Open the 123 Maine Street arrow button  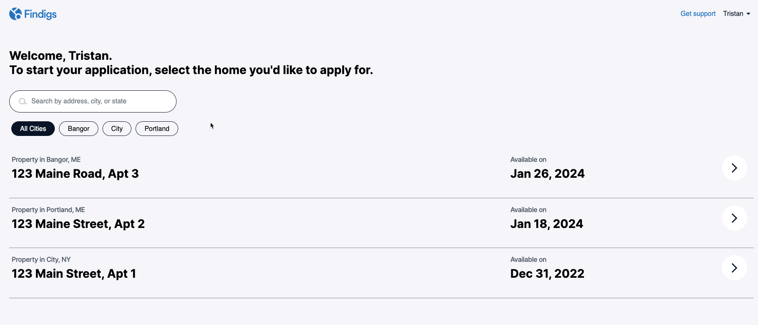pos(734,218)
